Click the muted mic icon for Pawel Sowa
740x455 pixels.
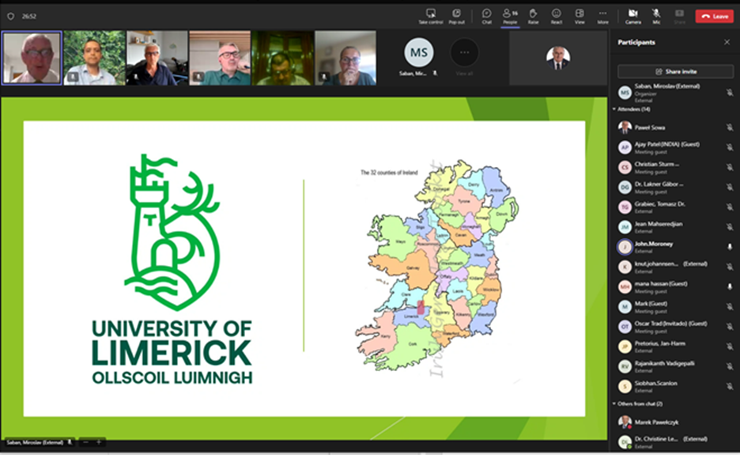click(x=730, y=127)
